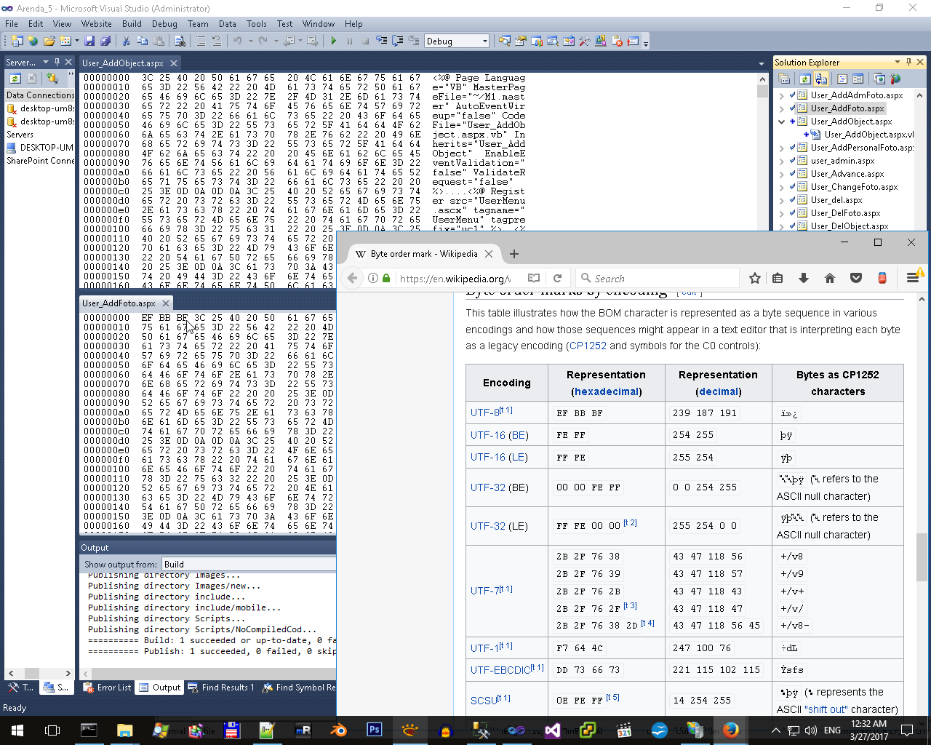The height and width of the screenshot is (745, 931).
Task: Close the User_AddObject.aspx editor tab
Action: 174,63
